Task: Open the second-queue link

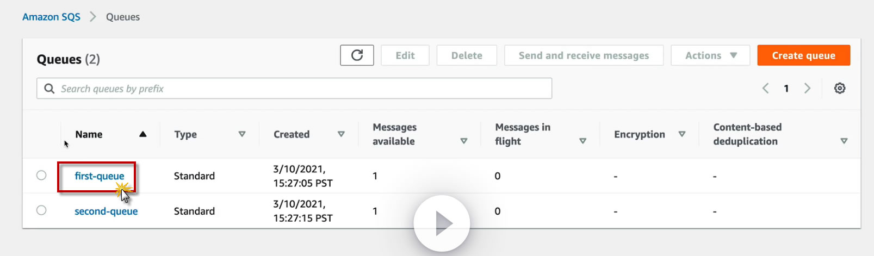Action: click(106, 211)
